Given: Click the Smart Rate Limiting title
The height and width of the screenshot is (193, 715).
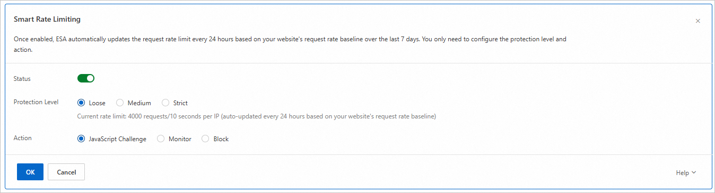Looking at the screenshot, I should click(x=47, y=20).
